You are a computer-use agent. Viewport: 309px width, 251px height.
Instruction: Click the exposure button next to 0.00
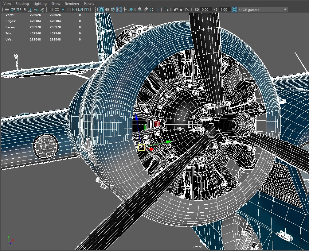pos(198,9)
